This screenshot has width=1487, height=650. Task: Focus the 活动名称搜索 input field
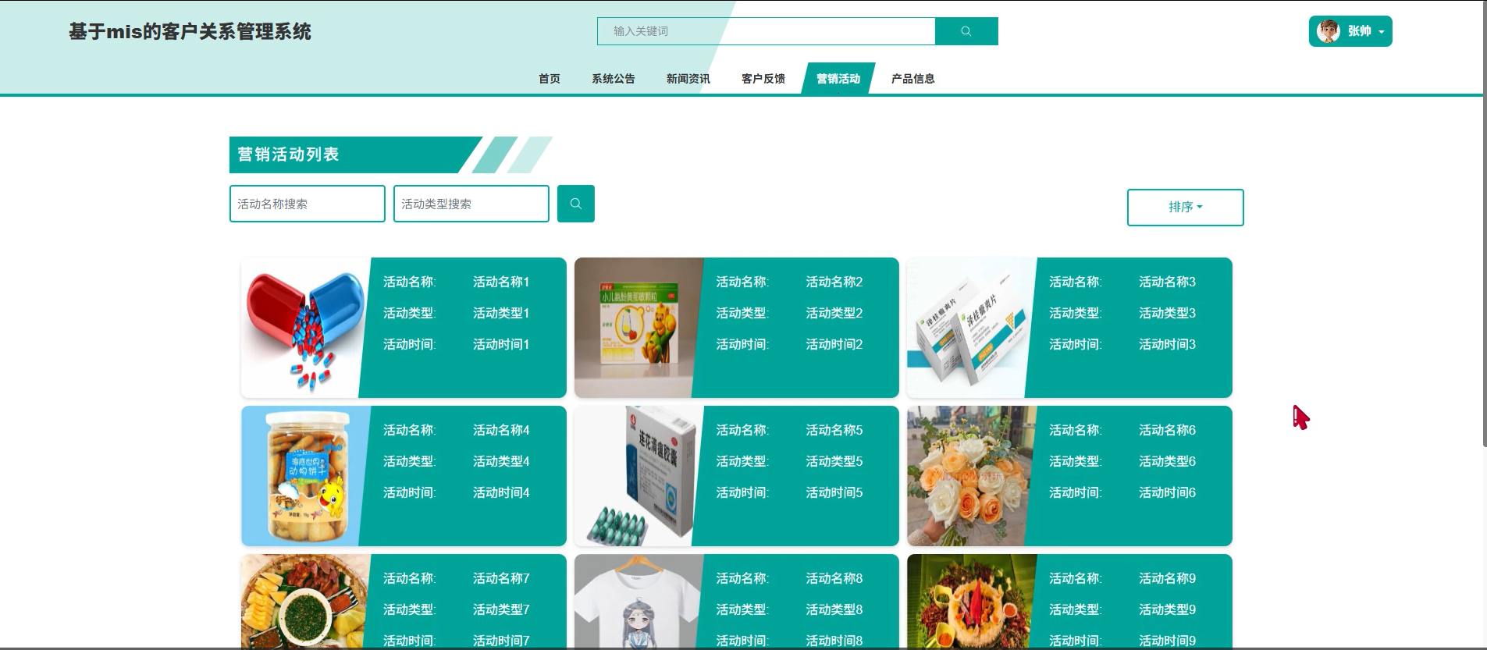click(x=308, y=204)
